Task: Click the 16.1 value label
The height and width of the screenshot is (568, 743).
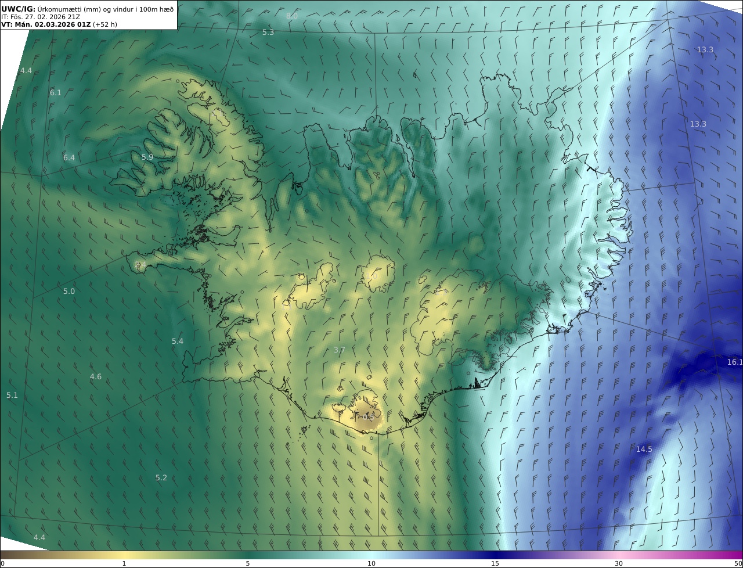Action: coord(734,362)
